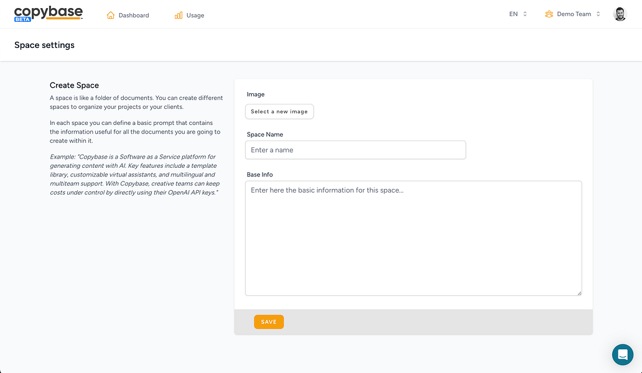The height and width of the screenshot is (373, 642).
Task: Click the Space Name field label
Action: [x=265, y=134]
